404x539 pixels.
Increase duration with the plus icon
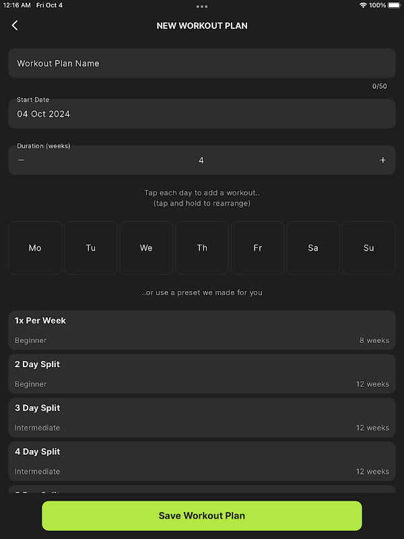click(383, 160)
